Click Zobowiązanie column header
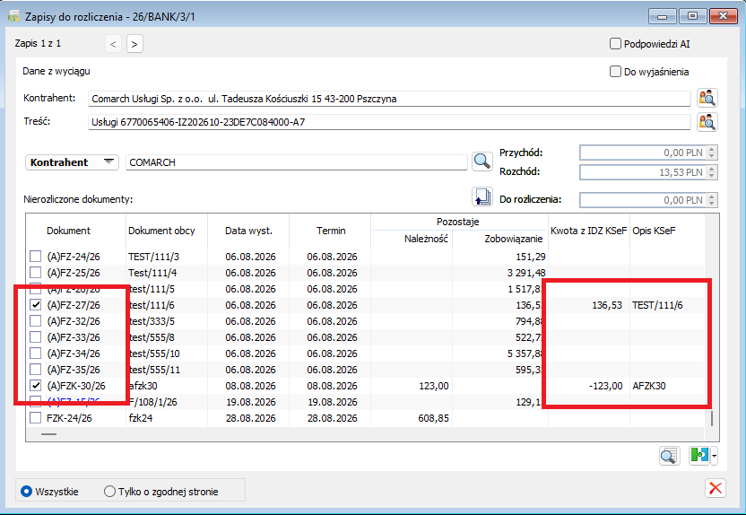The height and width of the screenshot is (515, 746). click(x=514, y=239)
